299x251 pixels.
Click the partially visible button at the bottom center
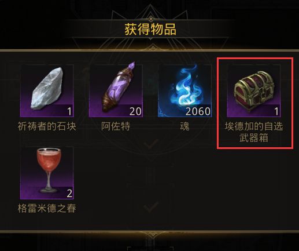tap(150, 249)
